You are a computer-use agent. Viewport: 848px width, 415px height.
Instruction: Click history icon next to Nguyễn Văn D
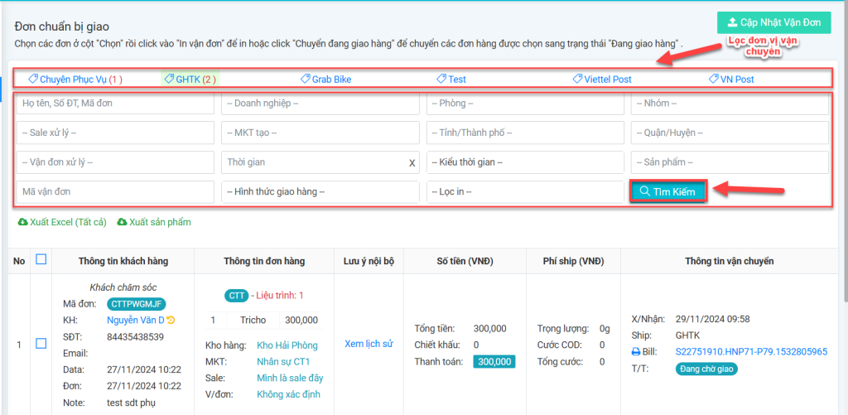click(x=171, y=321)
